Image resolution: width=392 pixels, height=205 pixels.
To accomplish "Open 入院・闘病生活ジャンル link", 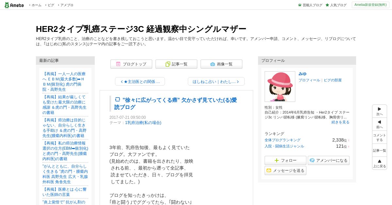I will (x=284, y=146).
